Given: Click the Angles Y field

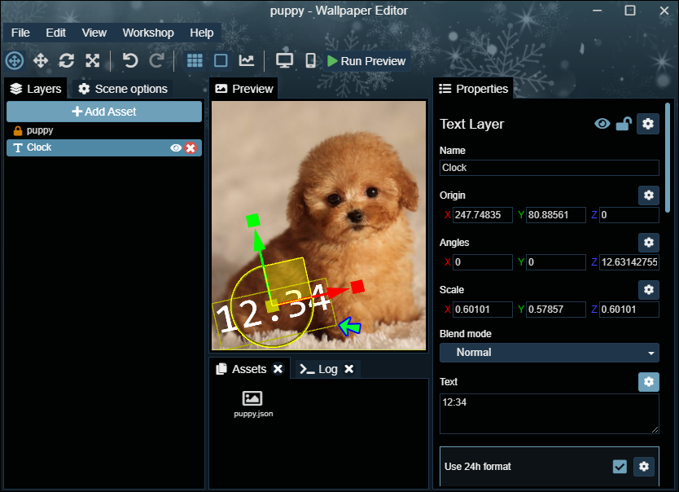Looking at the screenshot, I should click(555, 262).
